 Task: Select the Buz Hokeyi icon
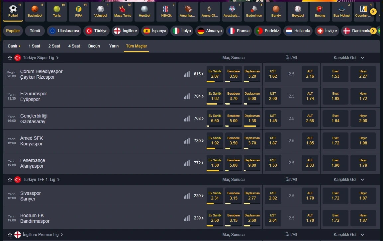(x=342, y=11)
